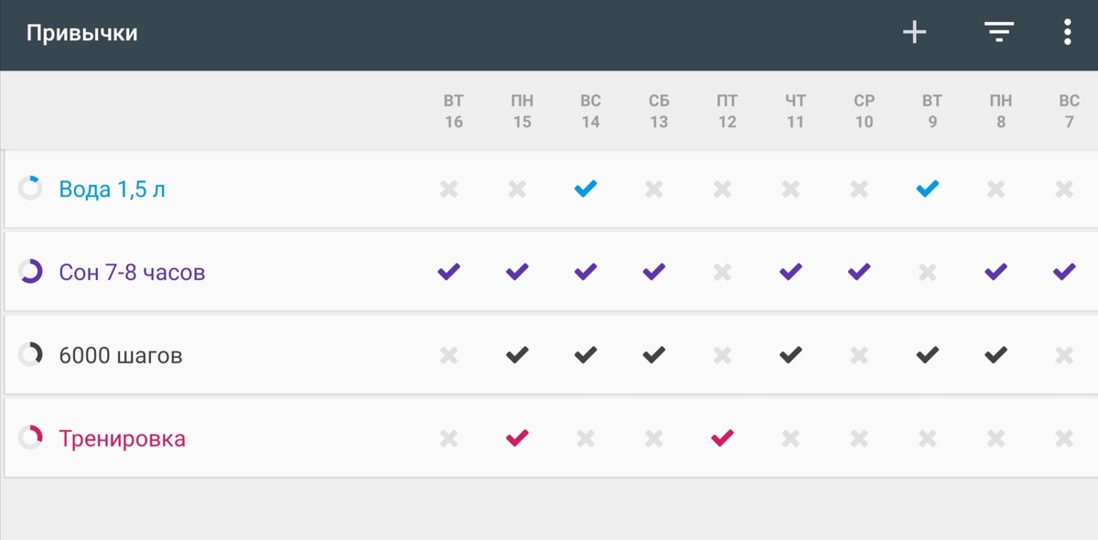The image size is (1098, 540).
Task: Open the 6000 шагов habit
Action: (120, 355)
